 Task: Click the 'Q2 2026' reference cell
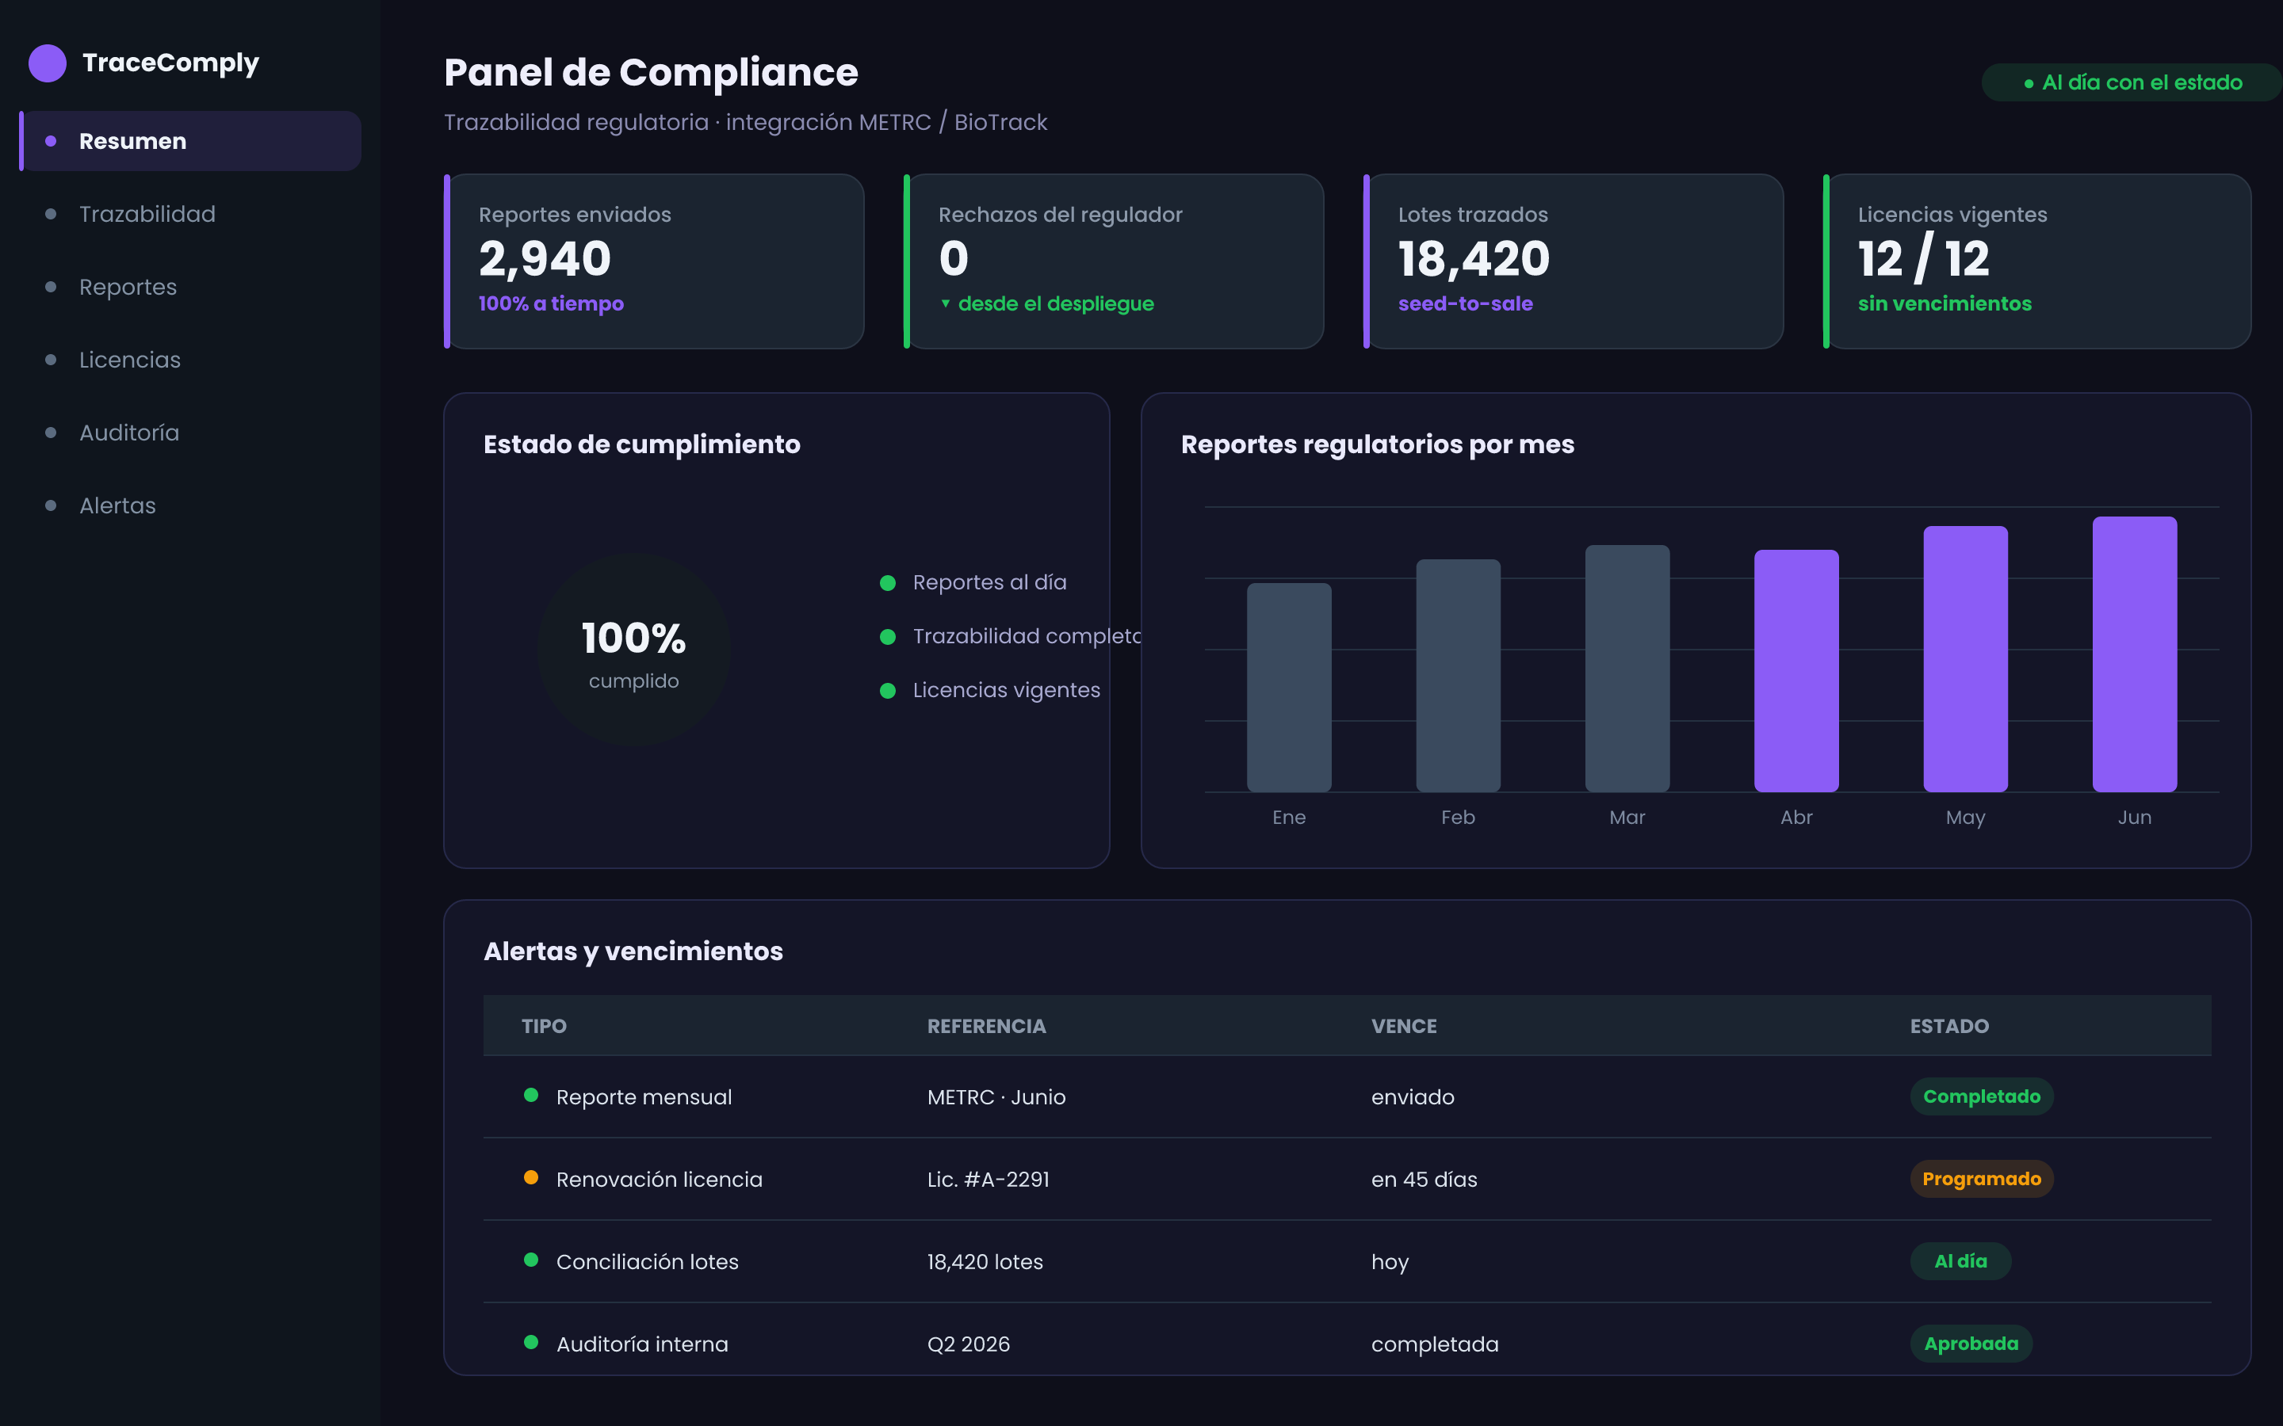(968, 1344)
